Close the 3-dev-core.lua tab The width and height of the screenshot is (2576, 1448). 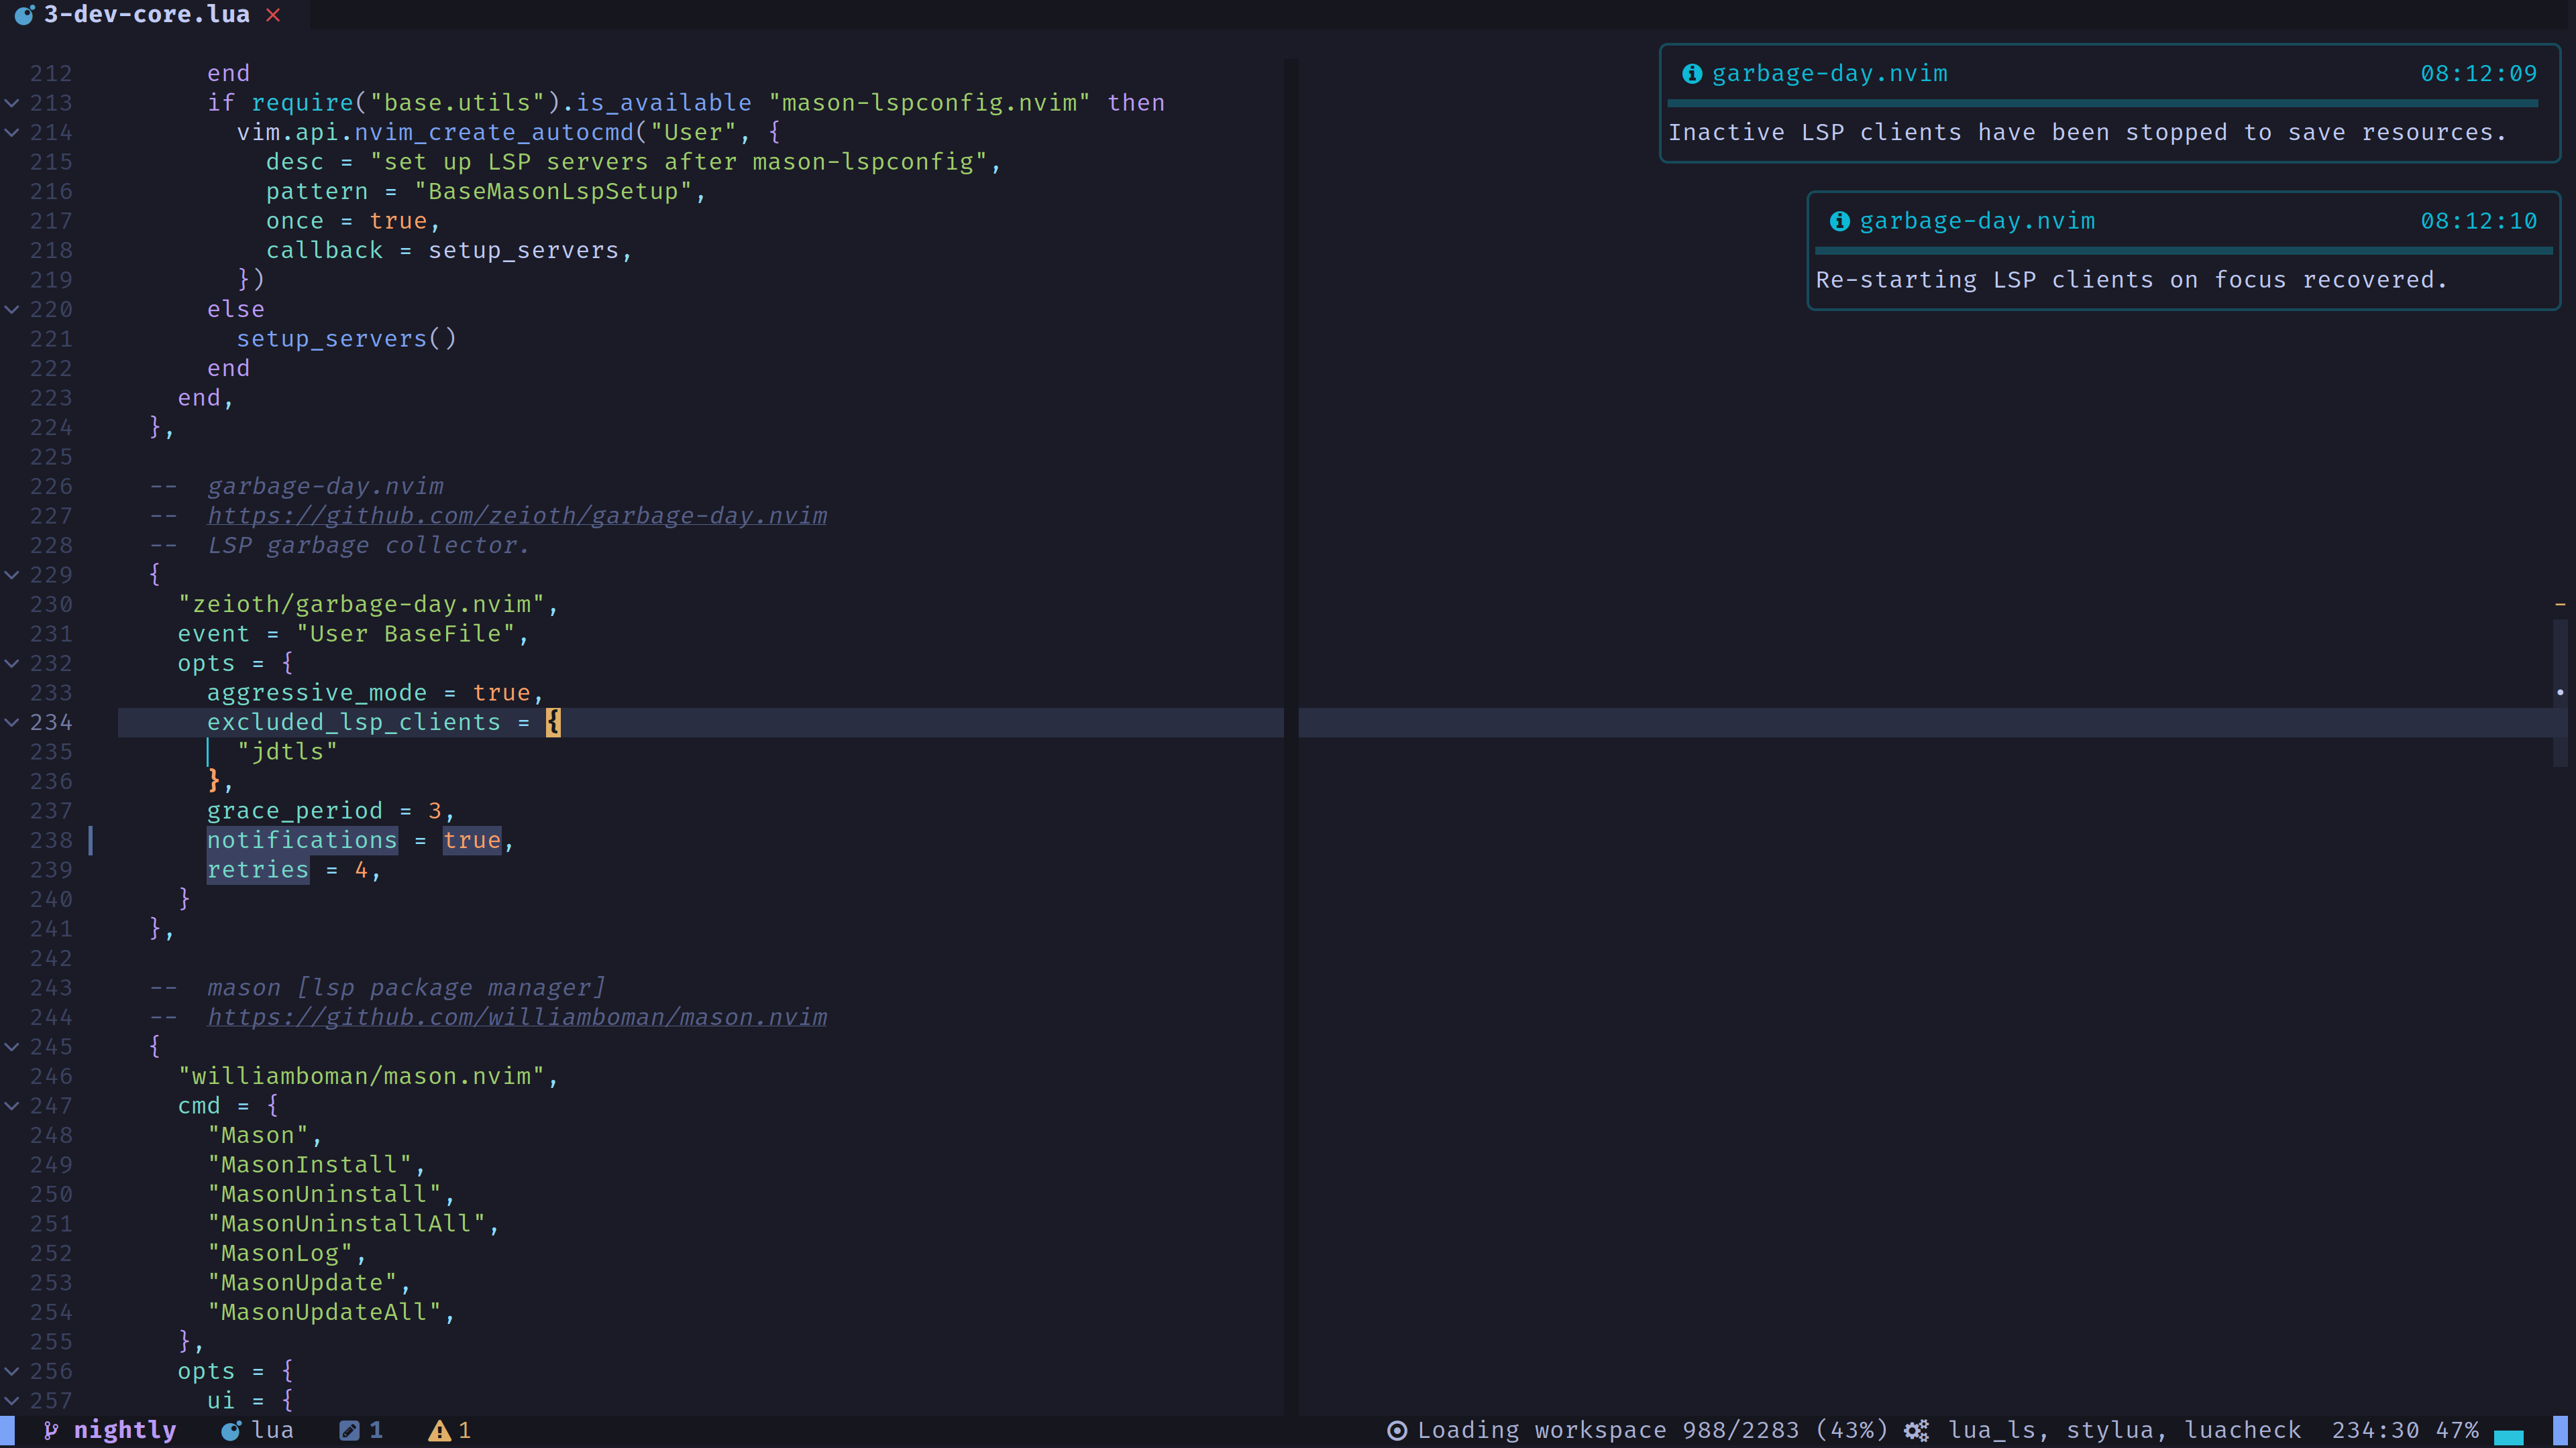coord(273,15)
